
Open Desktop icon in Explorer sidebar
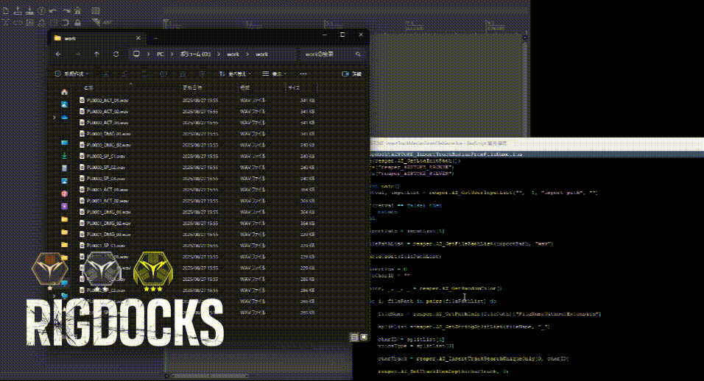[64, 143]
